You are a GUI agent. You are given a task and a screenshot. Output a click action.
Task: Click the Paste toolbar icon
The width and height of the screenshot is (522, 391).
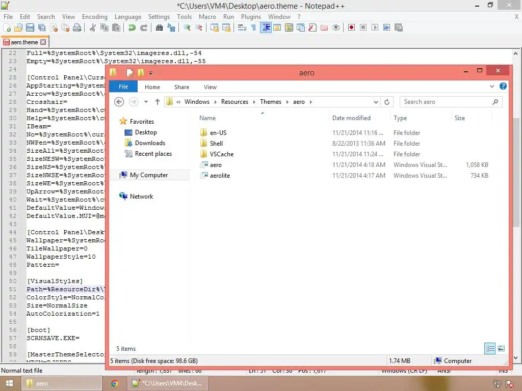click(116, 27)
